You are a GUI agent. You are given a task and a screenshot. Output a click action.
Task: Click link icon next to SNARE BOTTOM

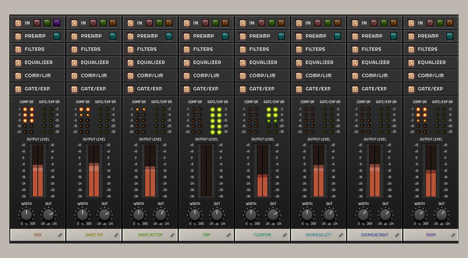coord(173,235)
